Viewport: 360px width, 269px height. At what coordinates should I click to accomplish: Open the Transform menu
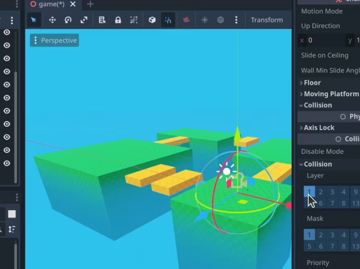tap(266, 20)
